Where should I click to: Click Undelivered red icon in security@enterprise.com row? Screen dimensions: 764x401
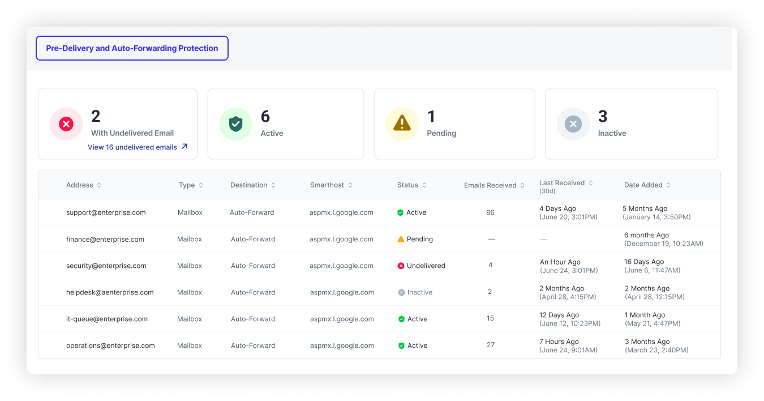pyautogui.click(x=401, y=266)
